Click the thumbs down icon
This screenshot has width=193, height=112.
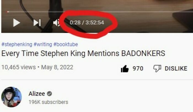pyautogui.click(x=157, y=69)
